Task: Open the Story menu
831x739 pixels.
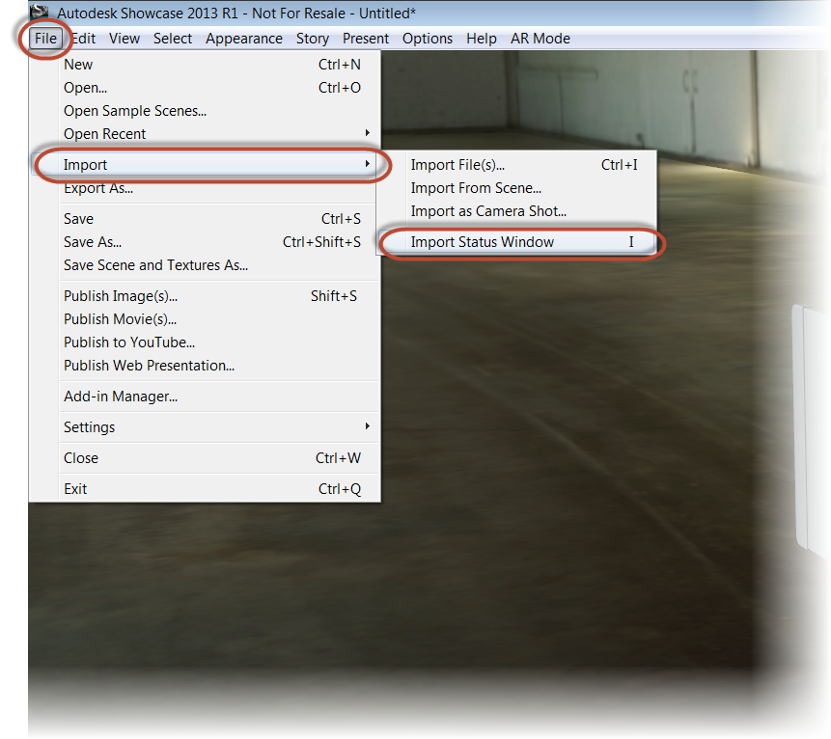Action: tap(313, 39)
